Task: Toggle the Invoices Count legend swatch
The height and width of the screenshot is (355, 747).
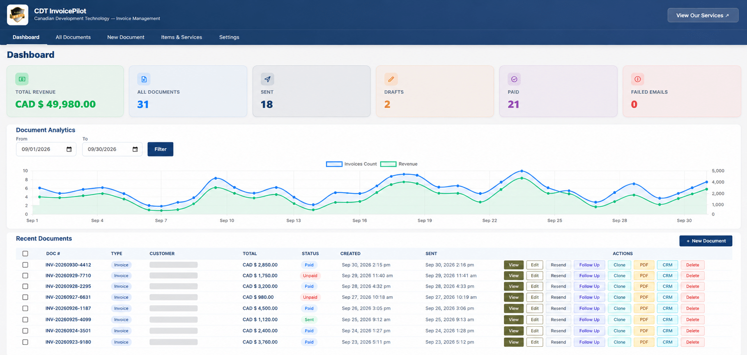Action: pyautogui.click(x=334, y=164)
